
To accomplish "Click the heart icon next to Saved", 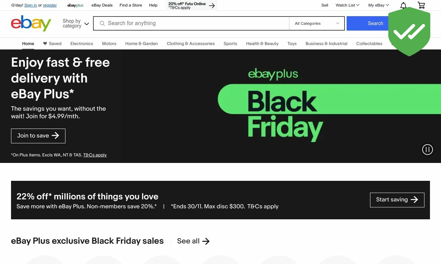I will [45, 43].
